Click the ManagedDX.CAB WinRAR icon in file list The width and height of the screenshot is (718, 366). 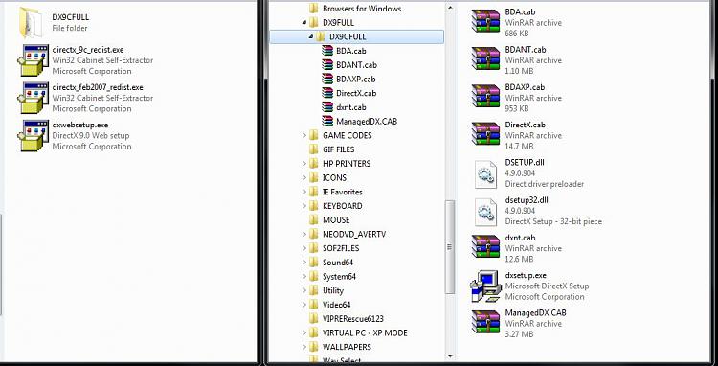(485, 322)
